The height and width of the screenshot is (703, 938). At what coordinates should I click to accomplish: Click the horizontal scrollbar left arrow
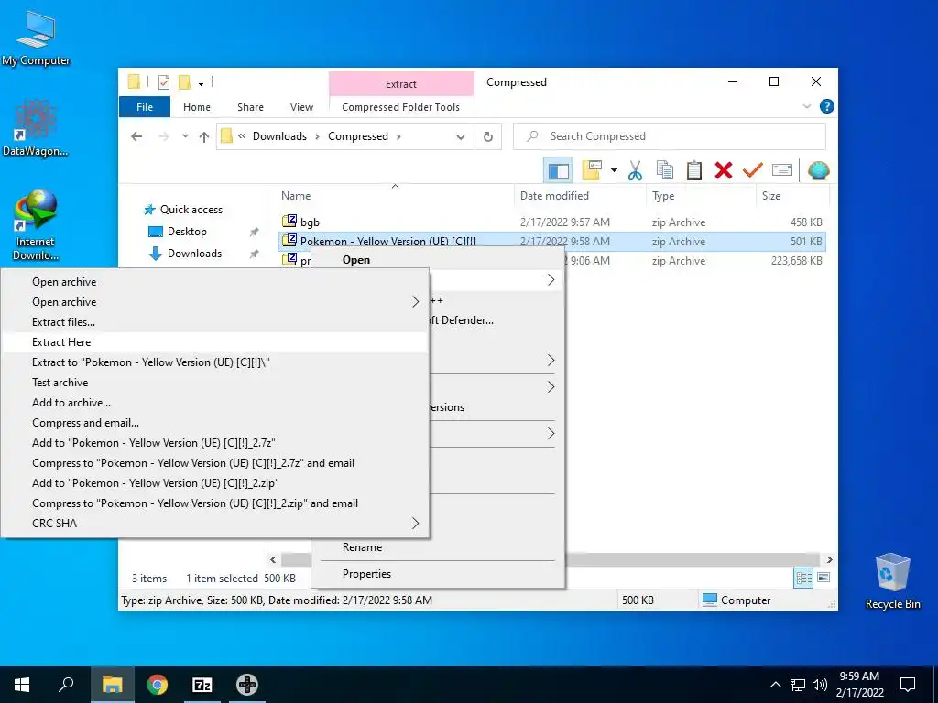[273, 559]
